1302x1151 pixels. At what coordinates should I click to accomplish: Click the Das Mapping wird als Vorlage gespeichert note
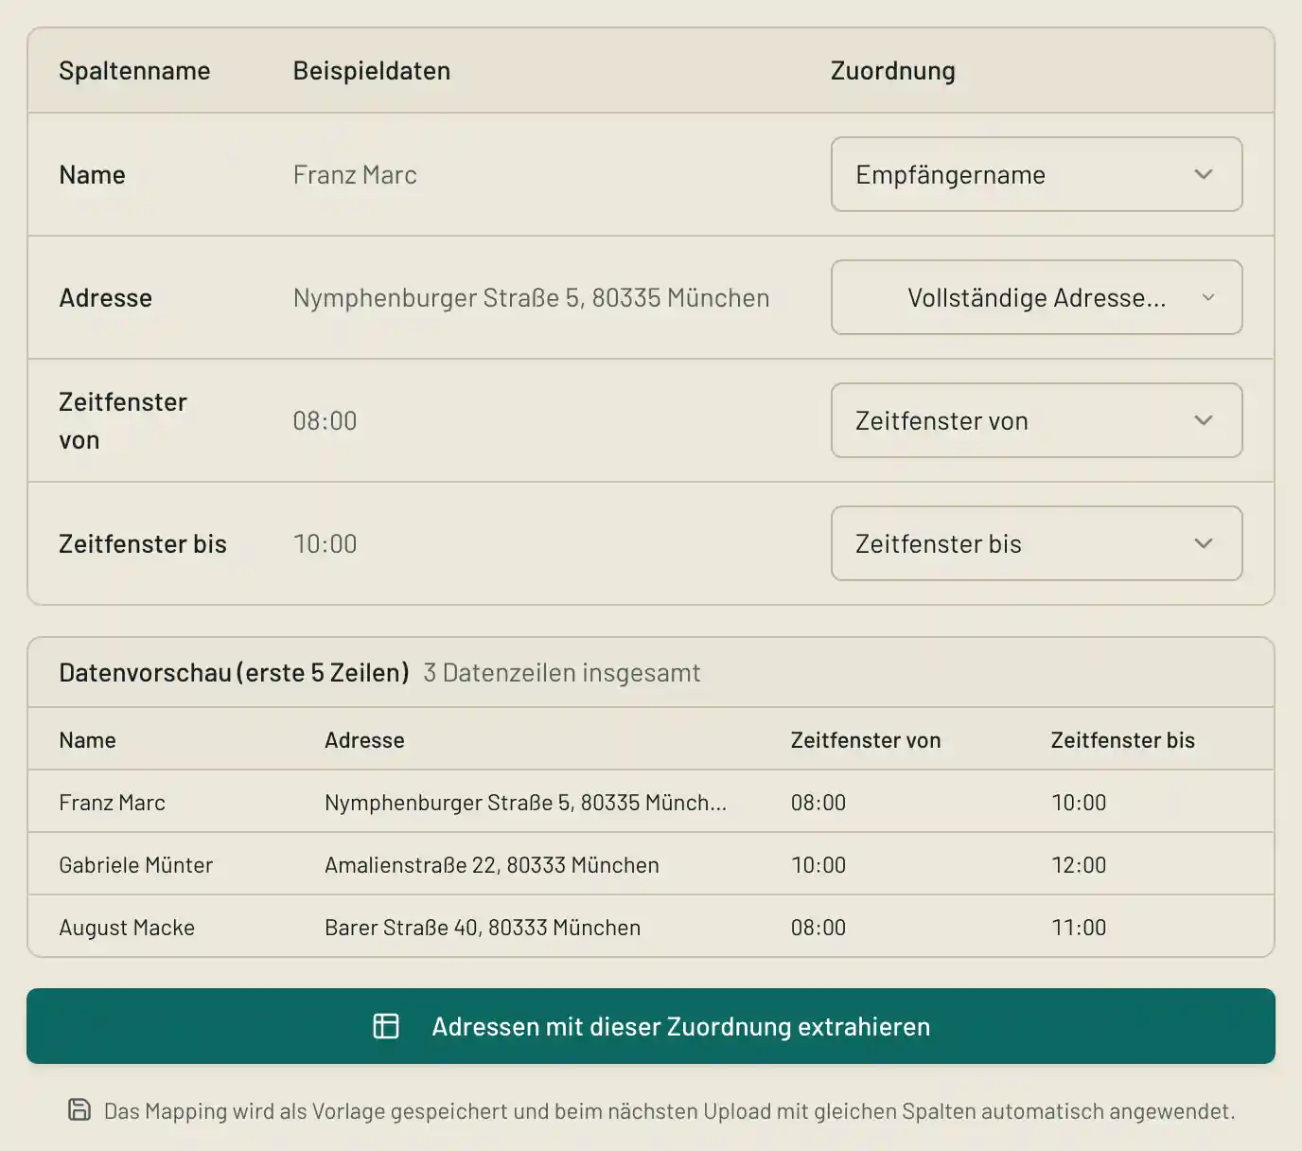click(670, 1111)
